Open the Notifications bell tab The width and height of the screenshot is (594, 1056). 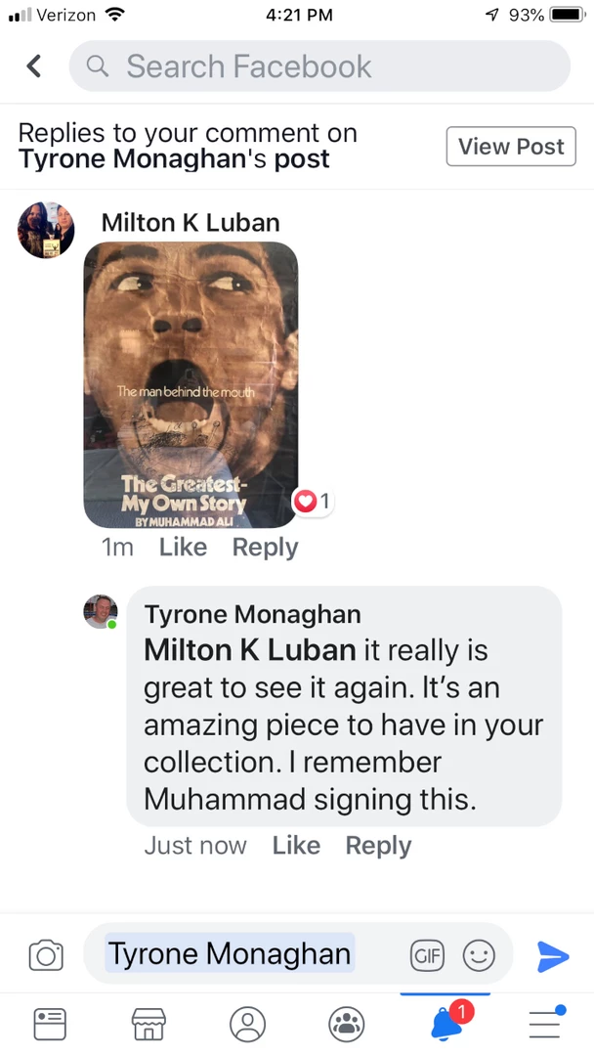point(446,1023)
